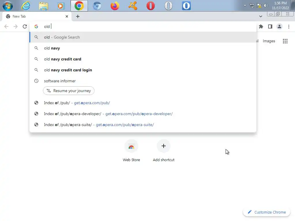
Task: Click the Add shortcut tile
Action: (x=164, y=151)
